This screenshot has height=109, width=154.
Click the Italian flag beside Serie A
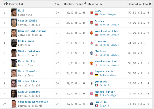(x=96, y=85)
